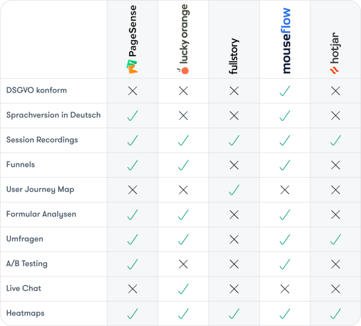The image size is (361, 326).
Task: Click hotjar's Umfragen checkmark
Action: (x=335, y=239)
